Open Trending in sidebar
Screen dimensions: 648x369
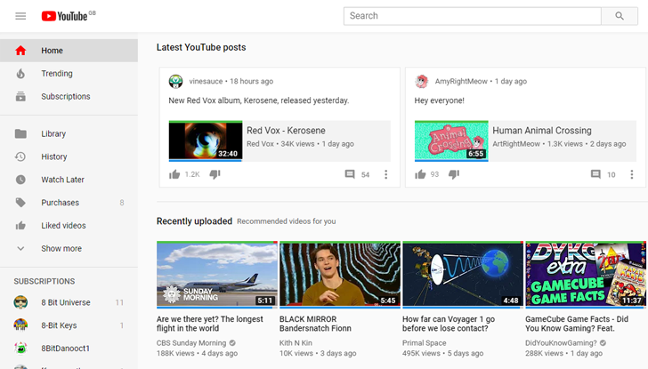point(69,74)
